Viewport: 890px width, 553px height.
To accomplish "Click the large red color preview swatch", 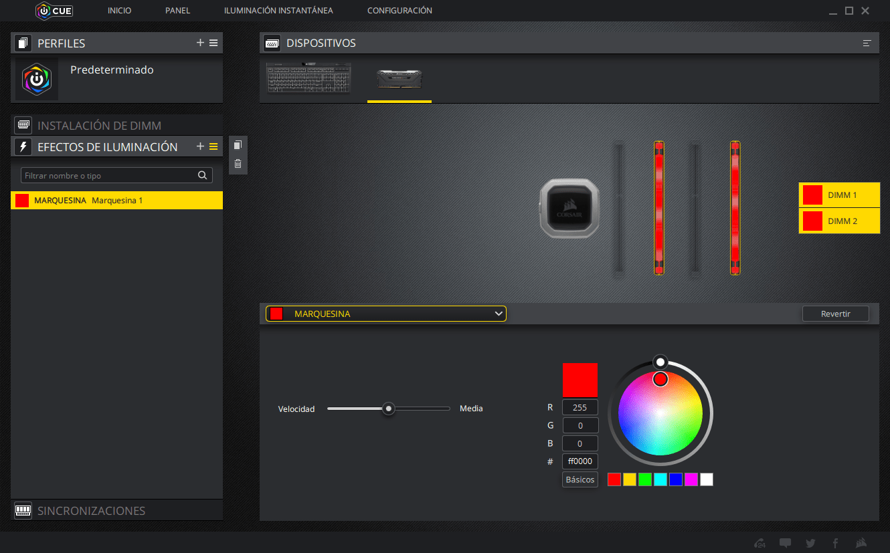I will (580, 380).
